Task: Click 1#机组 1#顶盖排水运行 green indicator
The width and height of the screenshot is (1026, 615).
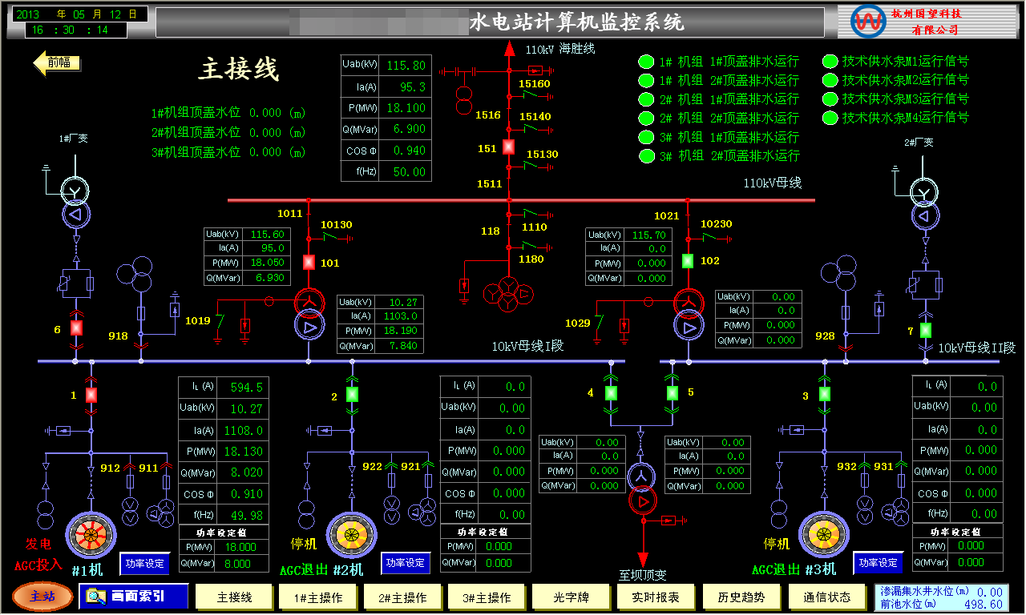Action: [646, 62]
